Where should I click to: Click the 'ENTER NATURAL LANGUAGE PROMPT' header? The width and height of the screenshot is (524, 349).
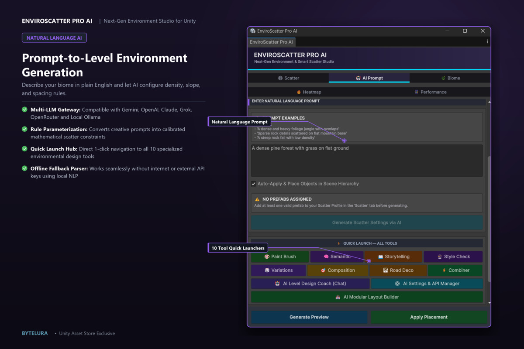pyautogui.click(x=286, y=101)
